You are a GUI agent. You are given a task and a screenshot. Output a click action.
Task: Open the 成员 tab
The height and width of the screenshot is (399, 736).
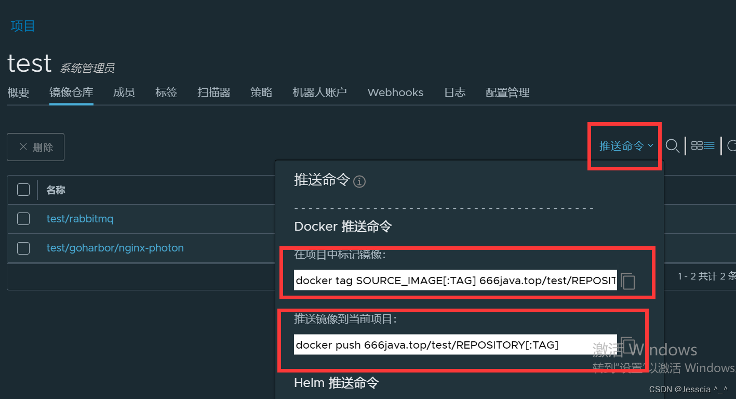[124, 92]
